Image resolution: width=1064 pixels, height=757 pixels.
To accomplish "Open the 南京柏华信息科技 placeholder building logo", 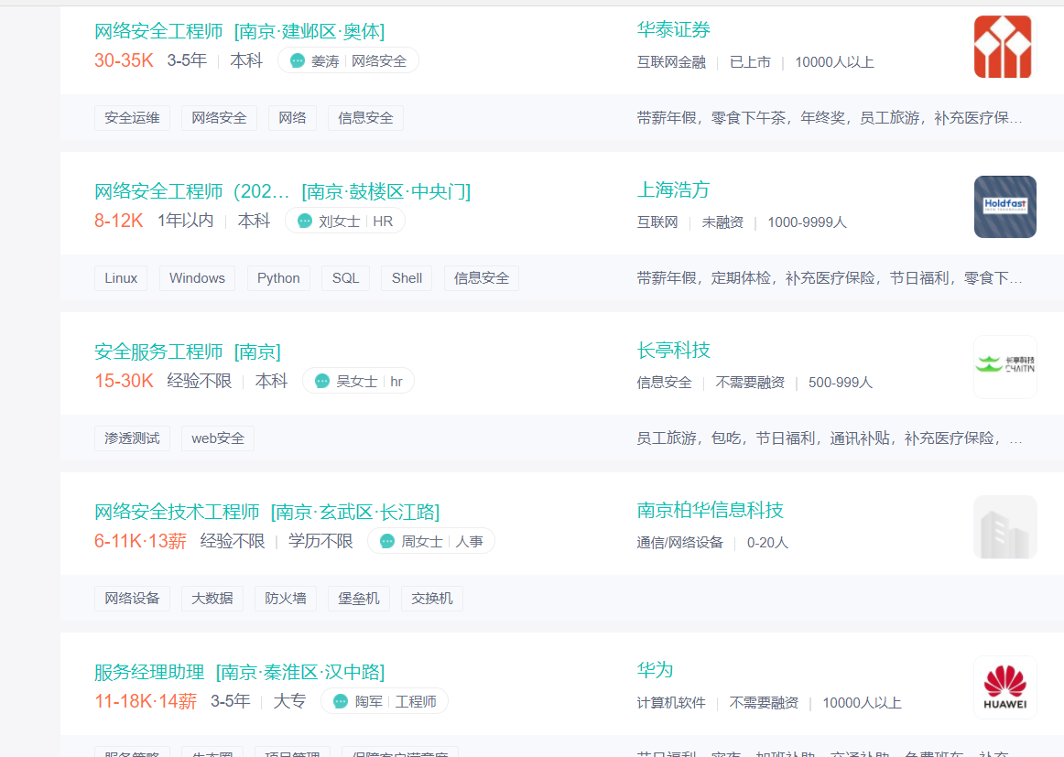I will pyautogui.click(x=1004, y=527).
